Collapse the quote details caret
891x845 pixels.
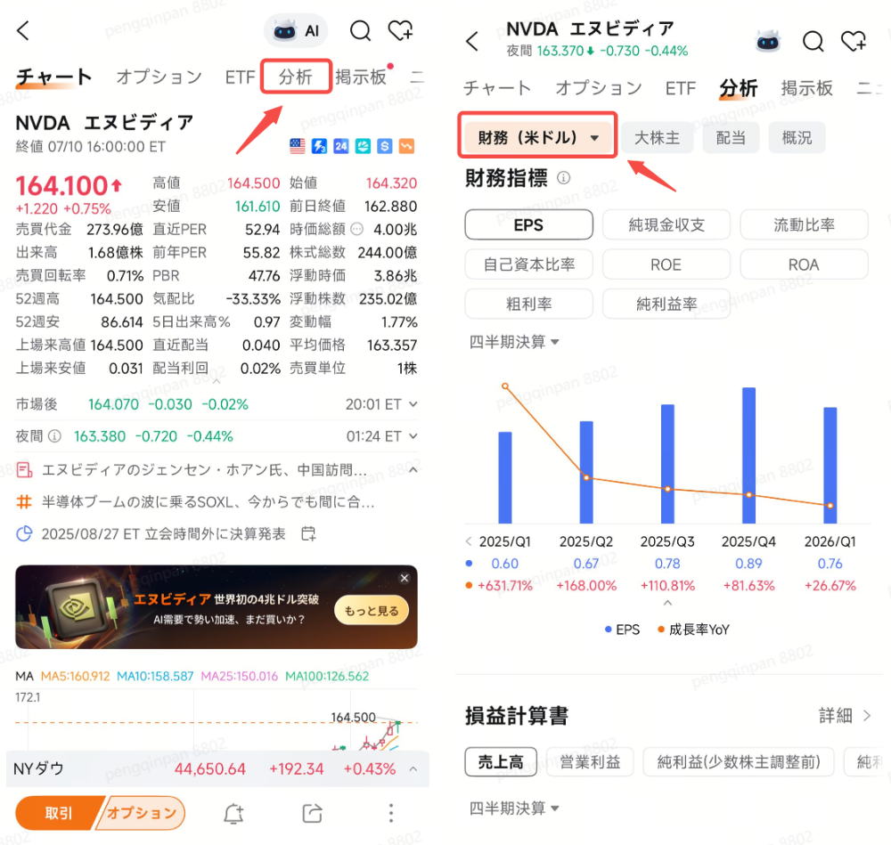[217, 382]
